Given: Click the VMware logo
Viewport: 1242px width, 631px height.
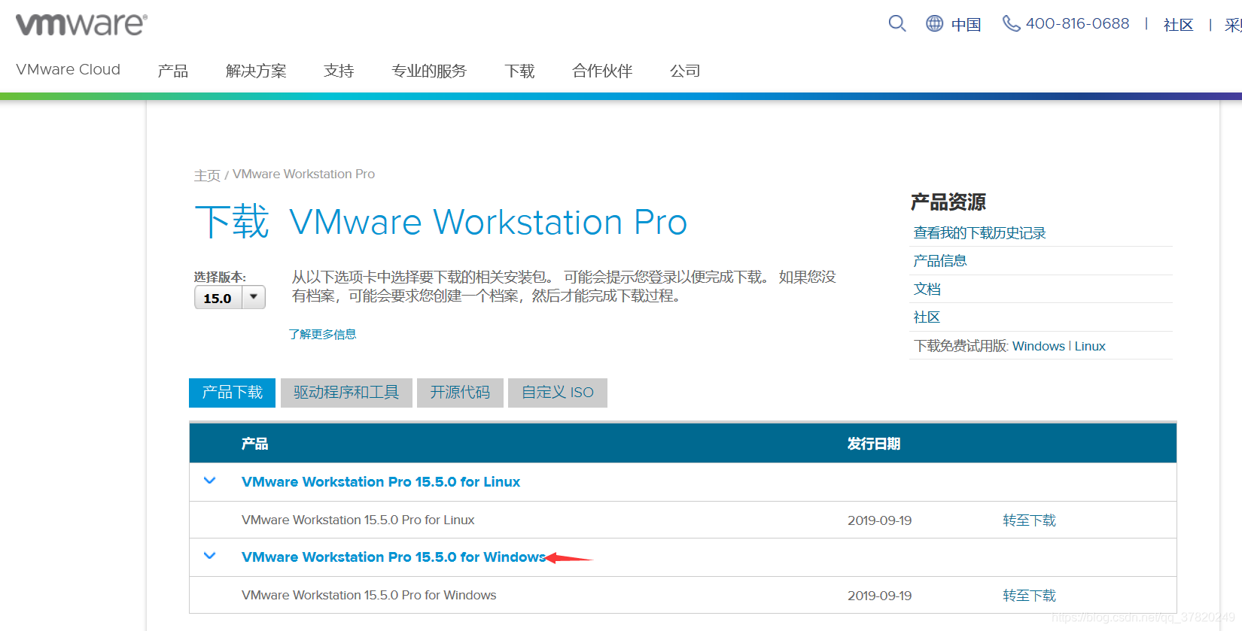Looking at the screenshot, I should [x=81, y=24].
